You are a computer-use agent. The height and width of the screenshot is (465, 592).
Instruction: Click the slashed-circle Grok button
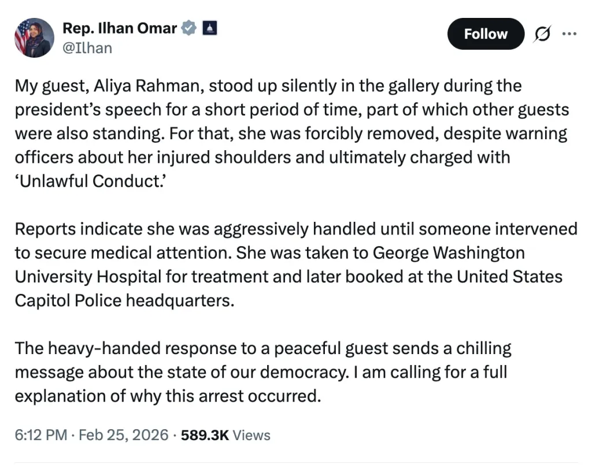pos(541,34)
